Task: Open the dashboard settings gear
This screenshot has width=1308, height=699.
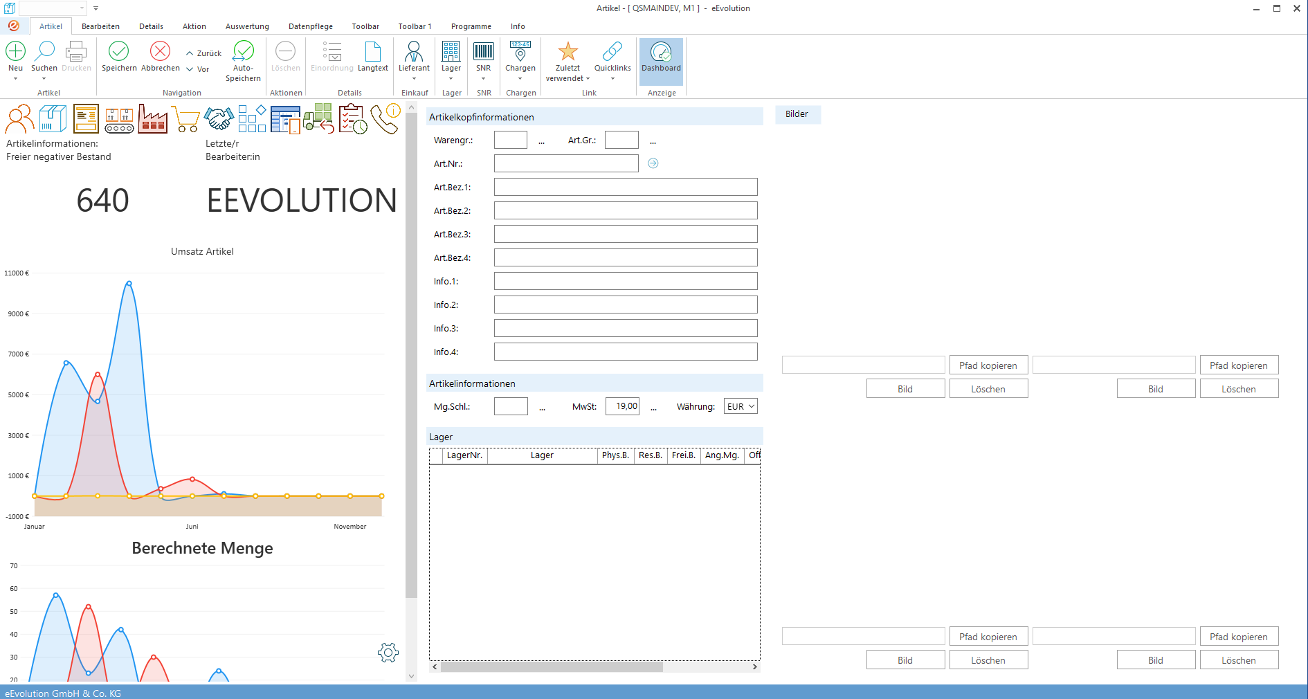Action: point(388,652)
